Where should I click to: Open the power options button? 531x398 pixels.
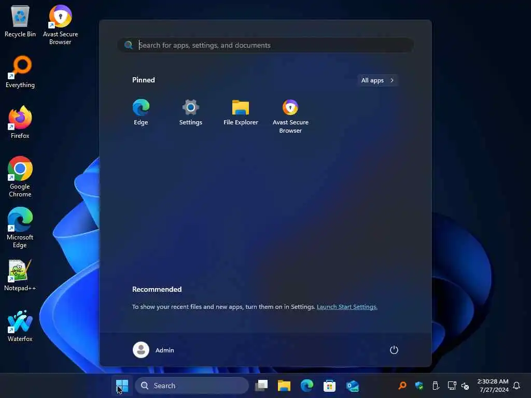point(394,350)
